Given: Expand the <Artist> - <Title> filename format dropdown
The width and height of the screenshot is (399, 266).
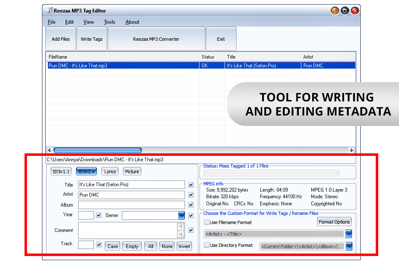Looking at the screenshot, I should (349, 234).
